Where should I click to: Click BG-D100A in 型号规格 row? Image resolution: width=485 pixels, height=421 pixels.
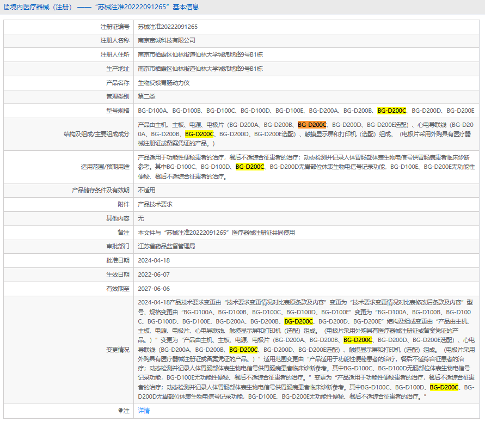point(152,111)
